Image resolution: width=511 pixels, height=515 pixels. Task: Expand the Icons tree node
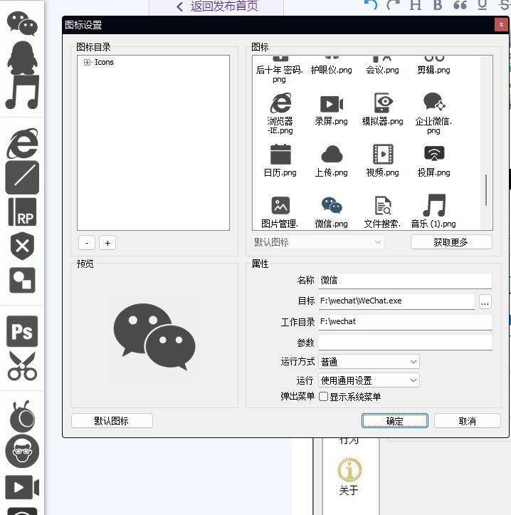[x=87, y=62]
